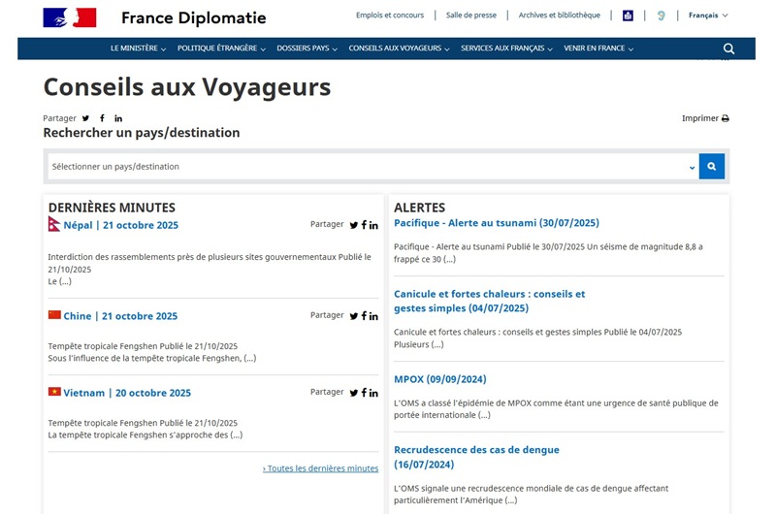776x514 pixels.
Task: Open the Venir en France menu
Action: pyautogui.click(x=598, y=48)
